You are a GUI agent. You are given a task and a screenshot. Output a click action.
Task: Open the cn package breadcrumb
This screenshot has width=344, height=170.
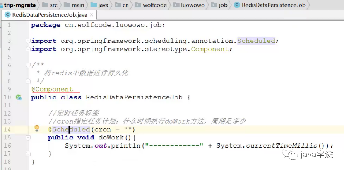coord(122,5)
